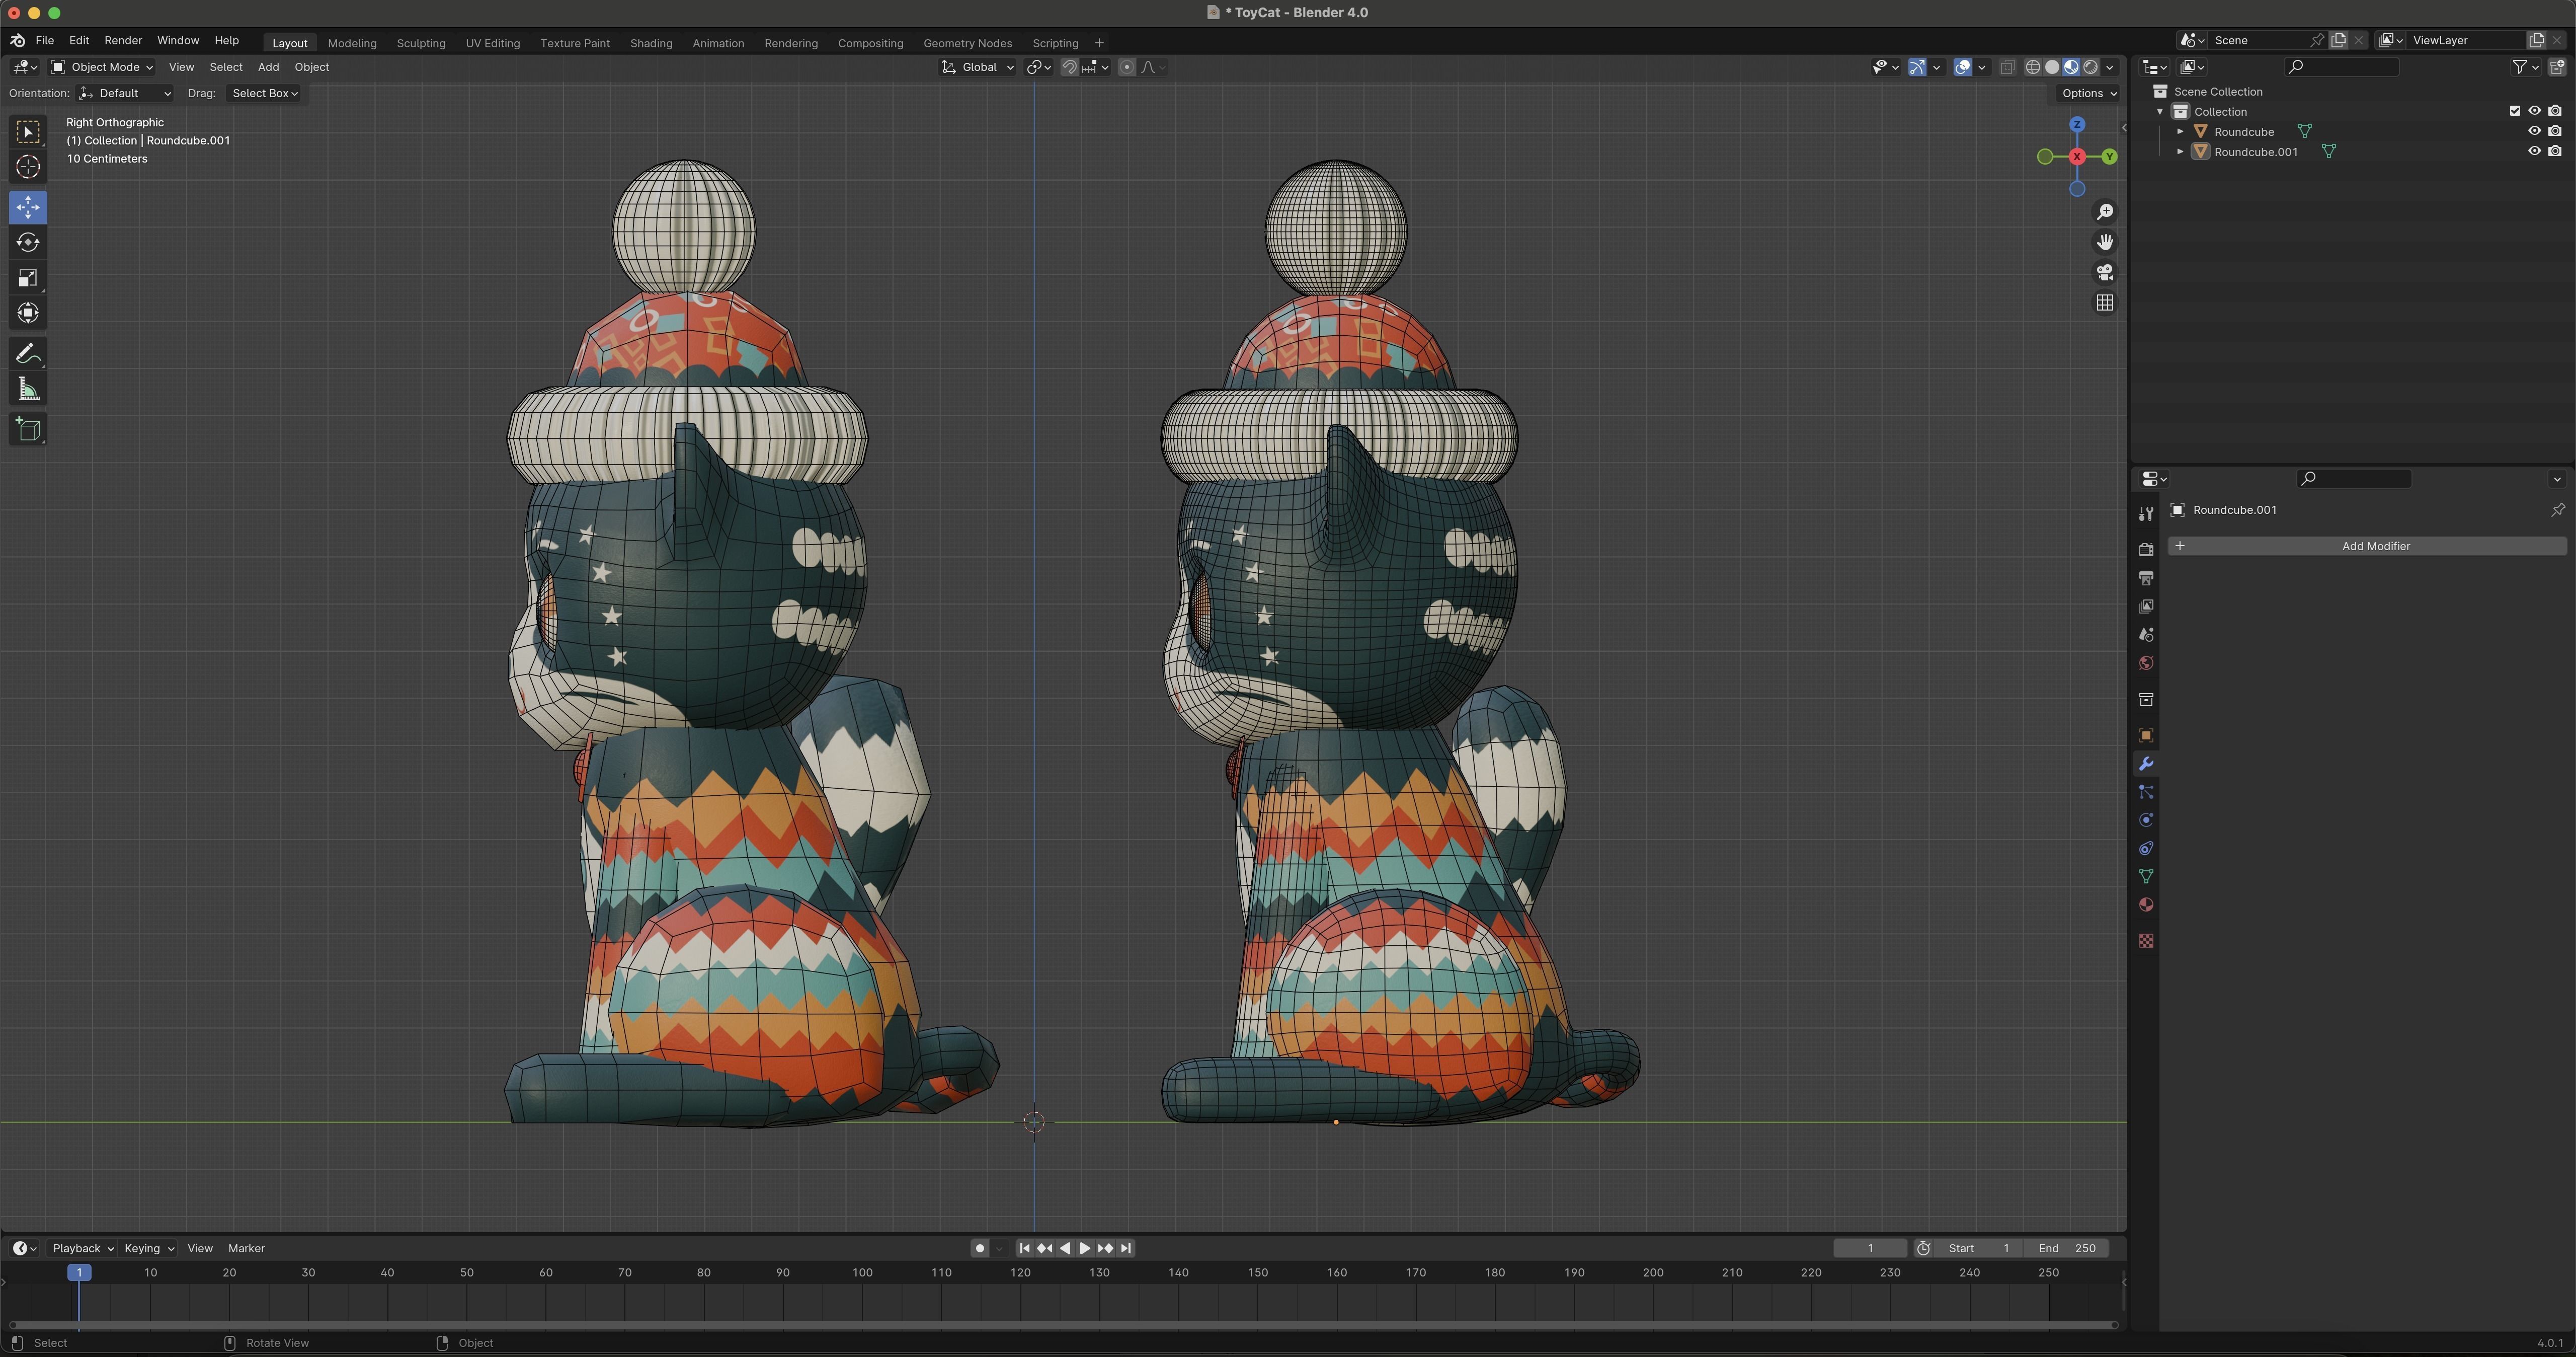Open the Add menu in the viewport header
This screenshot has width=2576, height=1357.
click(268, 67)
